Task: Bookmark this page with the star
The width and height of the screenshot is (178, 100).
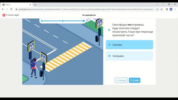Action: click(x=162, y=9)
